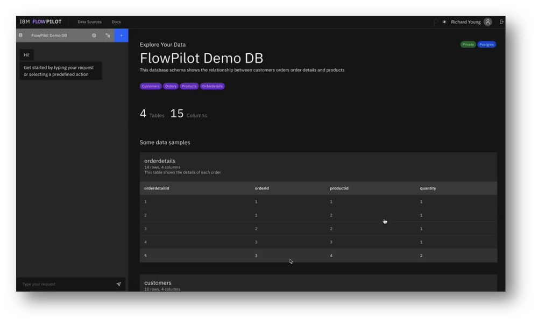Viewport: 538px width, 324px height.
Task: Click the orderid column header
Action: (x=262, y=188)
